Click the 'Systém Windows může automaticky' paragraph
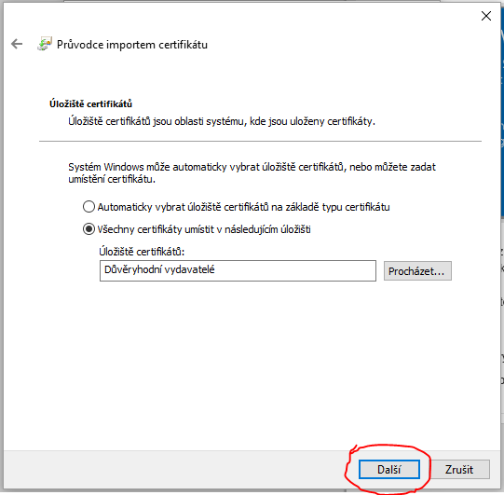Screen dimensions: 504x495 [x=252, y=173]
